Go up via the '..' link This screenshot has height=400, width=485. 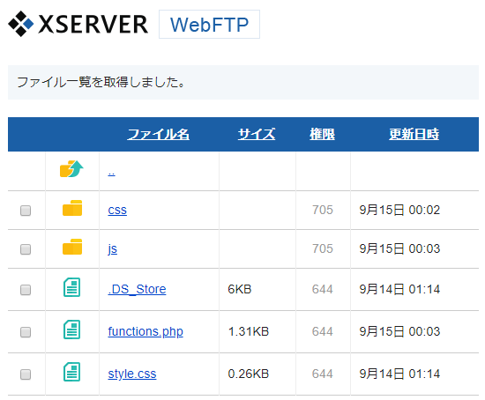(x=112, y=173)
